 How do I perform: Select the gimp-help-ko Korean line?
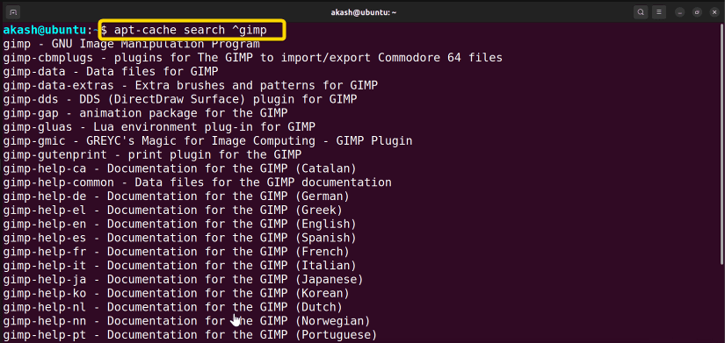176,293
